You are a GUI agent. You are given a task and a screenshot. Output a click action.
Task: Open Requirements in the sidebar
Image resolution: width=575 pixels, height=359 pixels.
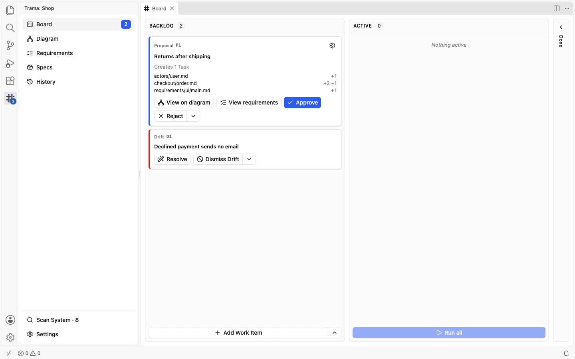click(79, 53)
